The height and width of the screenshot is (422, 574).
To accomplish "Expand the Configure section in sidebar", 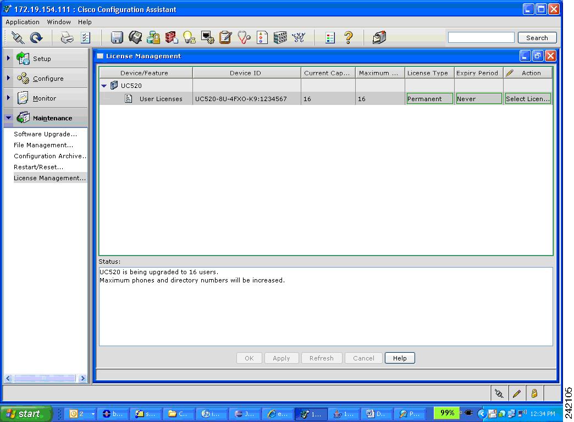I will point(8,78).
